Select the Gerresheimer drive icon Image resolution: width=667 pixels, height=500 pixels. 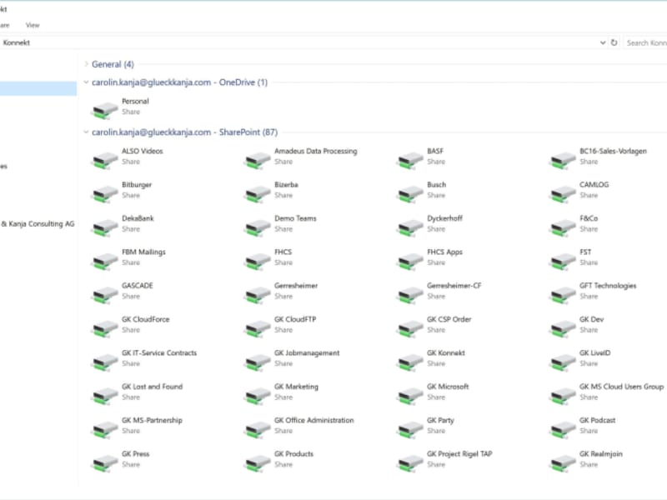point(258,294)
